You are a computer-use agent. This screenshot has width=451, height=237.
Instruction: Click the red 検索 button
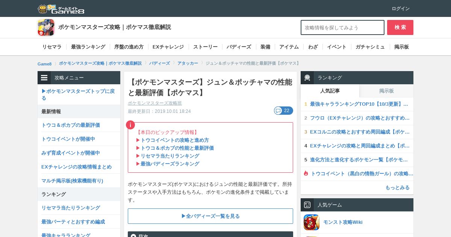[400, 27]
